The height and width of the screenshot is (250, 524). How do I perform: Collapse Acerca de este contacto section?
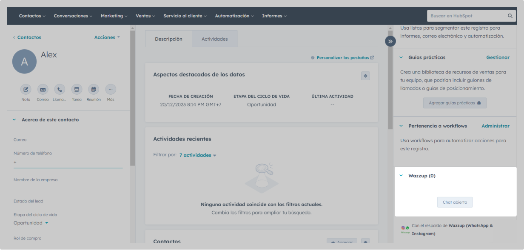click(x=14, y=120)
